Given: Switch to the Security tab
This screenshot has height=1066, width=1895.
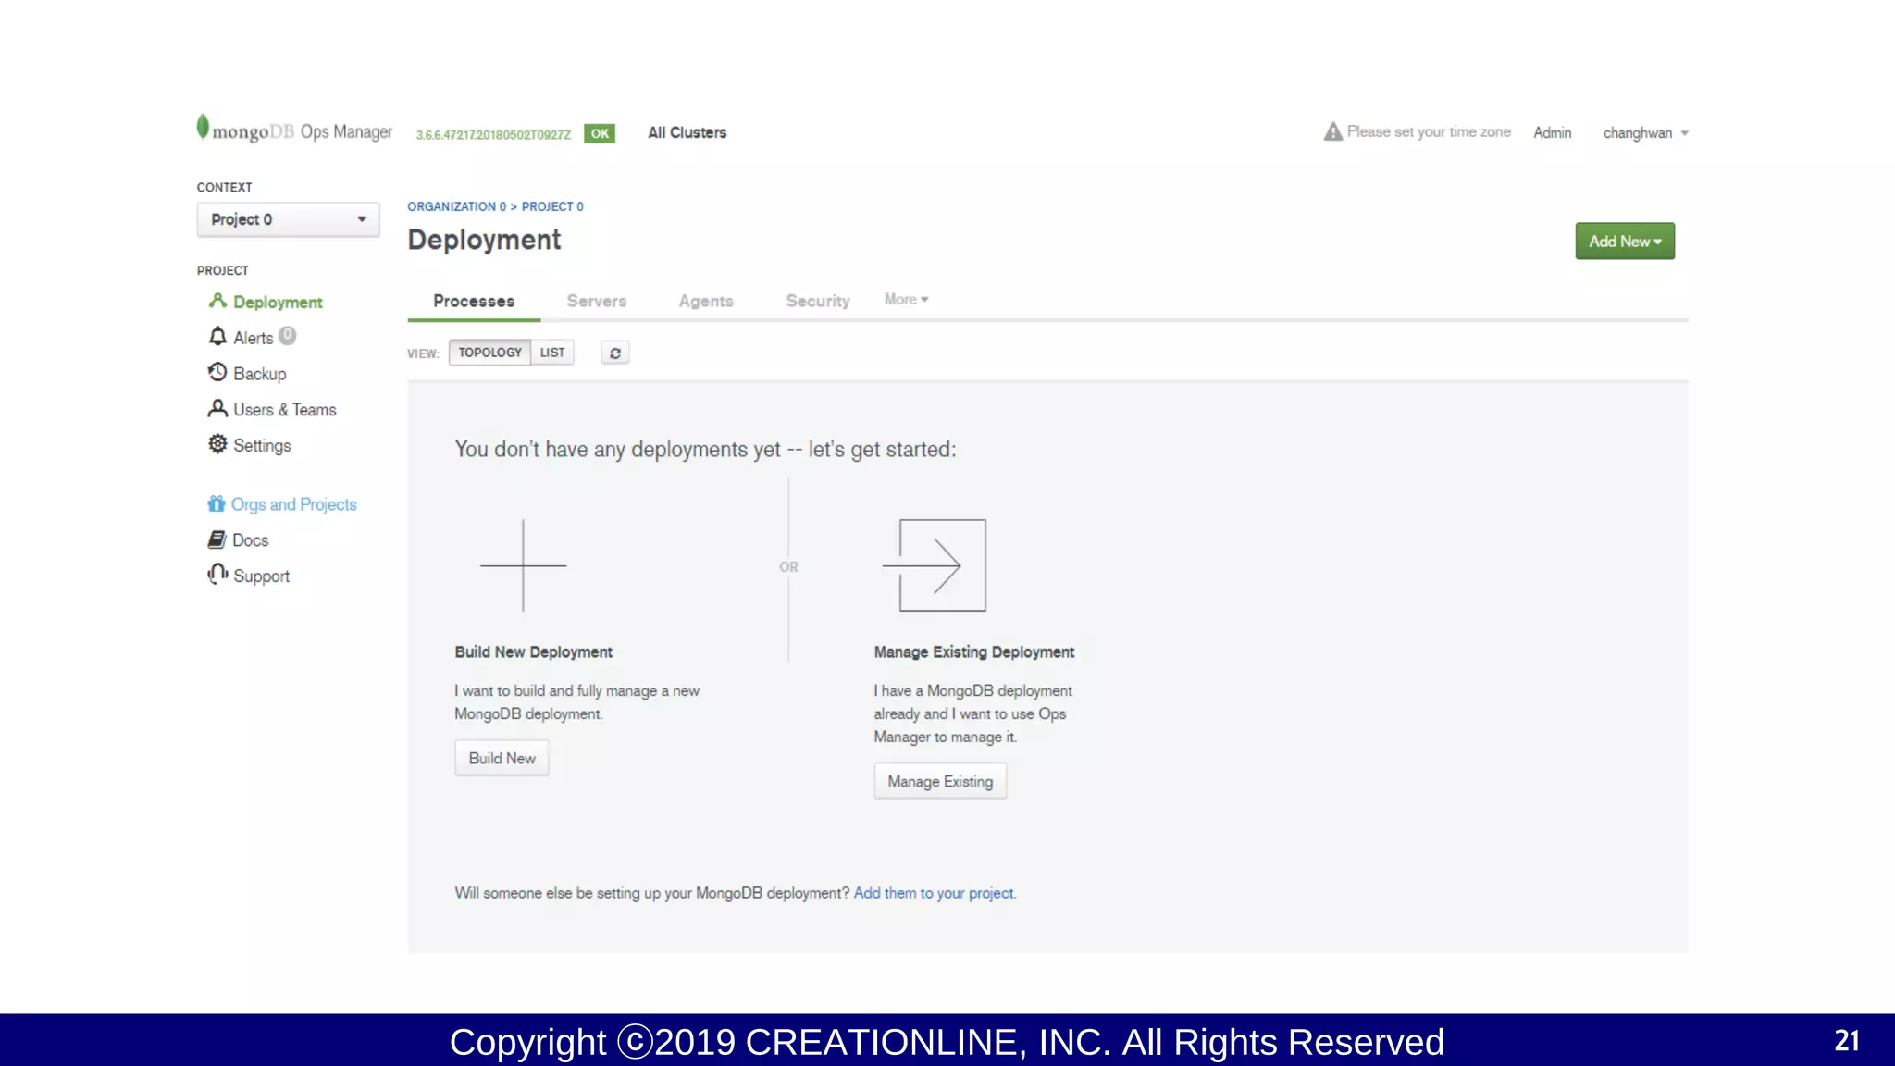Looking at the screenshot, I should pyautogui.click(x=817, y=301).
